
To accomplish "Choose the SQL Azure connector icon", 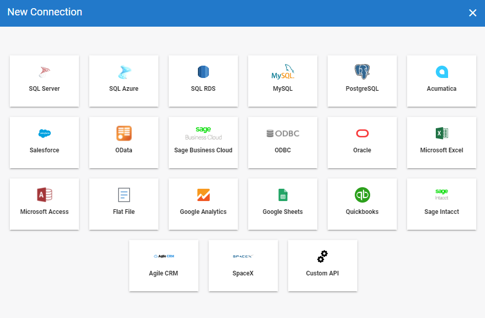I will 124,72.
